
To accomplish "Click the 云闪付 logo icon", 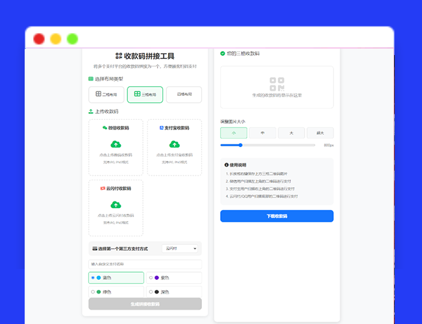I will click(x=103, y=189).
